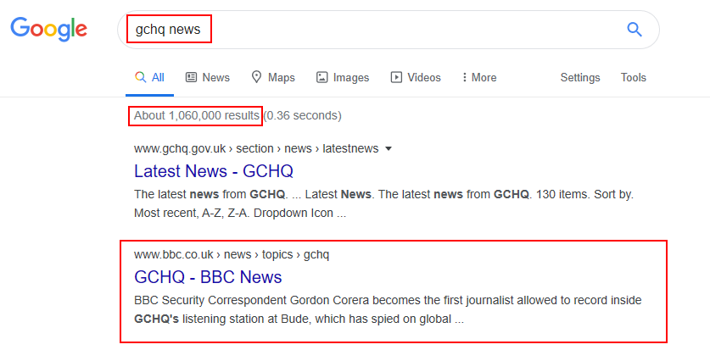Show the Videos results tab
710x350 pixels.
click(416, 77)
